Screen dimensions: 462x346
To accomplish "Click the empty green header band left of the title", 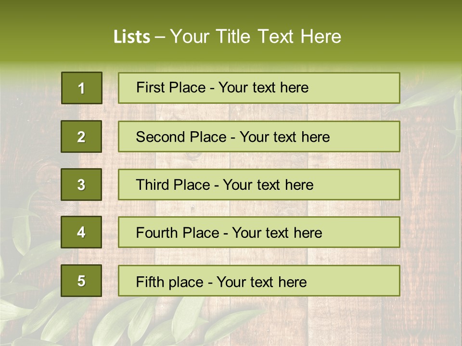I will click(x=53, y=34).
